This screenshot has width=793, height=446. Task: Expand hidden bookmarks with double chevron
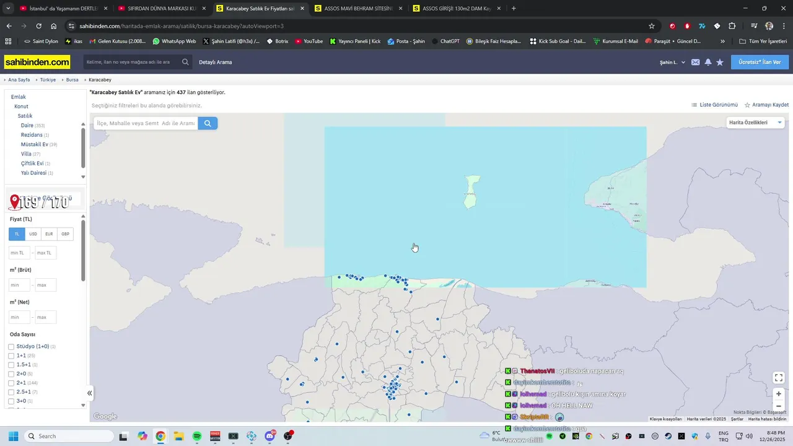tap(722, 41)
